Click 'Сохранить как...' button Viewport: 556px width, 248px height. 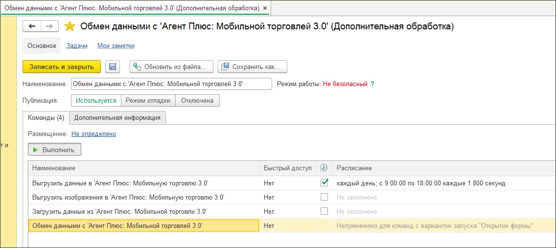(253, 67)
